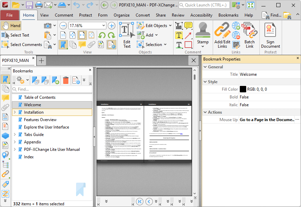
Task: Expand the Add dropdown in Objects
Action: (x=156, y=35)
